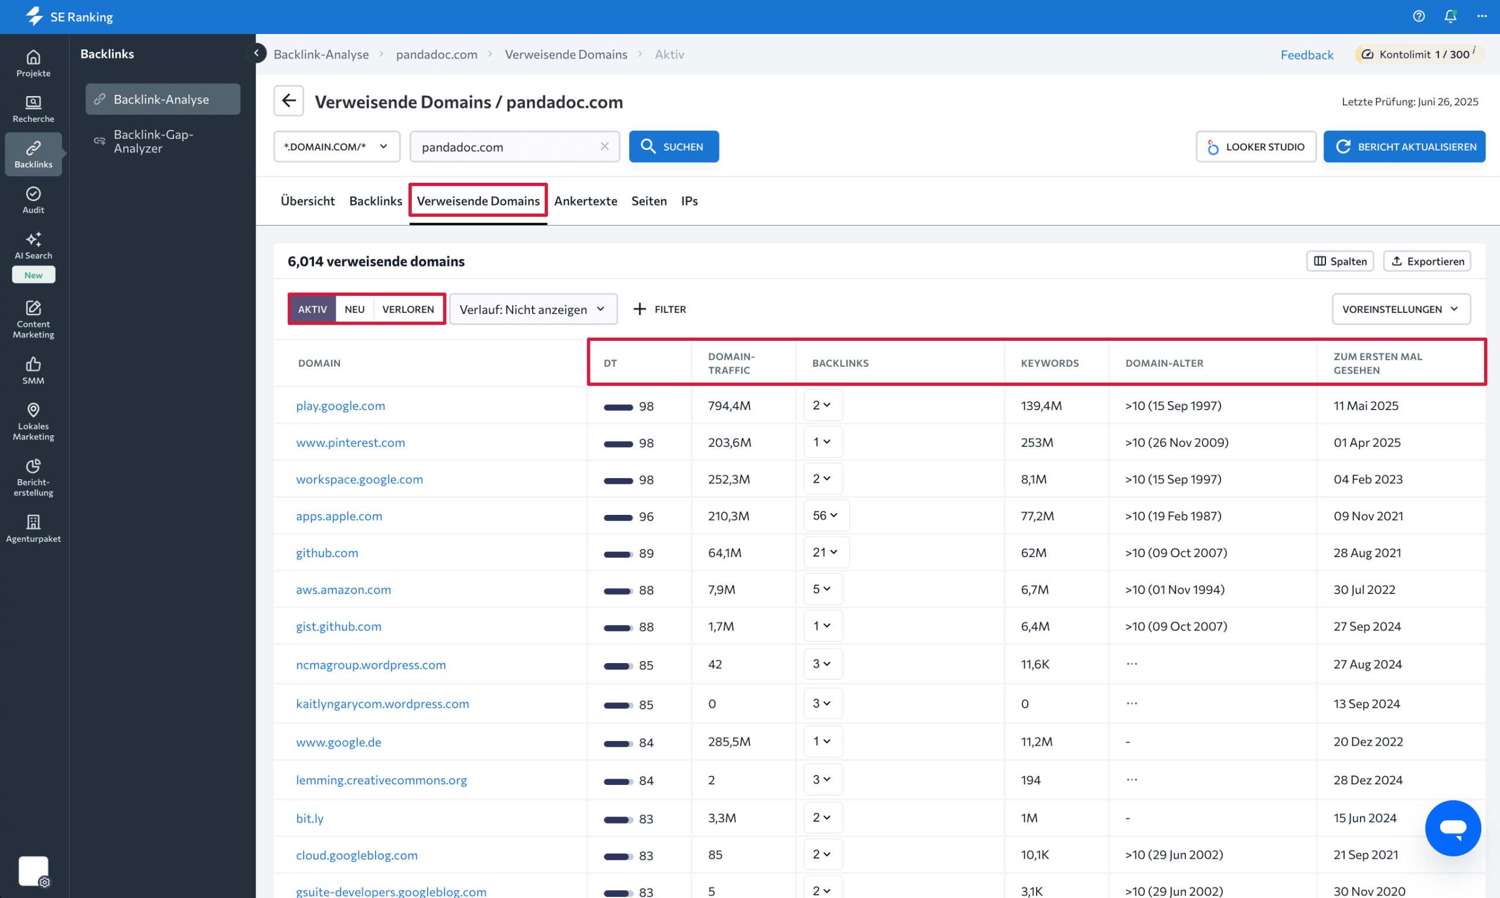
Task: Open the Feedback link
Action: point(1307,54)
